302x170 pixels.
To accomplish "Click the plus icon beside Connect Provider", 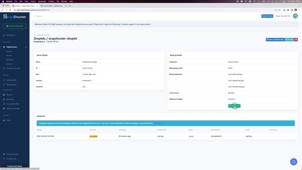I will click(x=4, y=68).
